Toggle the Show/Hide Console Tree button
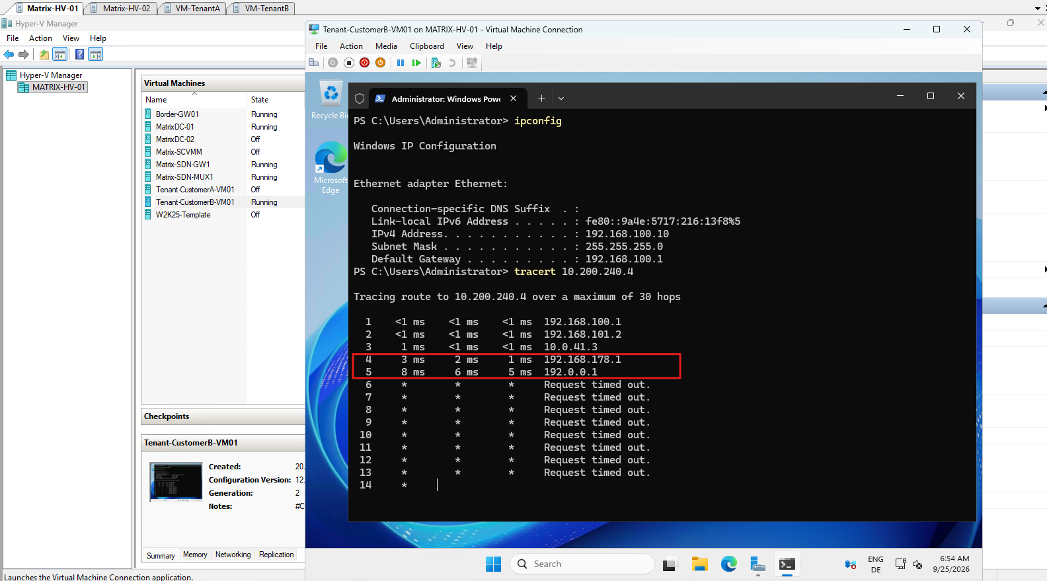The image size is (1047, 581). pos(60,54)
